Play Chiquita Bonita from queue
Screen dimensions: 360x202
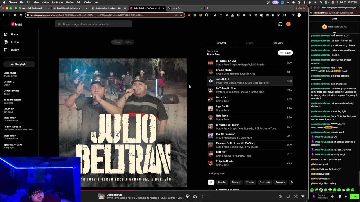(250, 163)
